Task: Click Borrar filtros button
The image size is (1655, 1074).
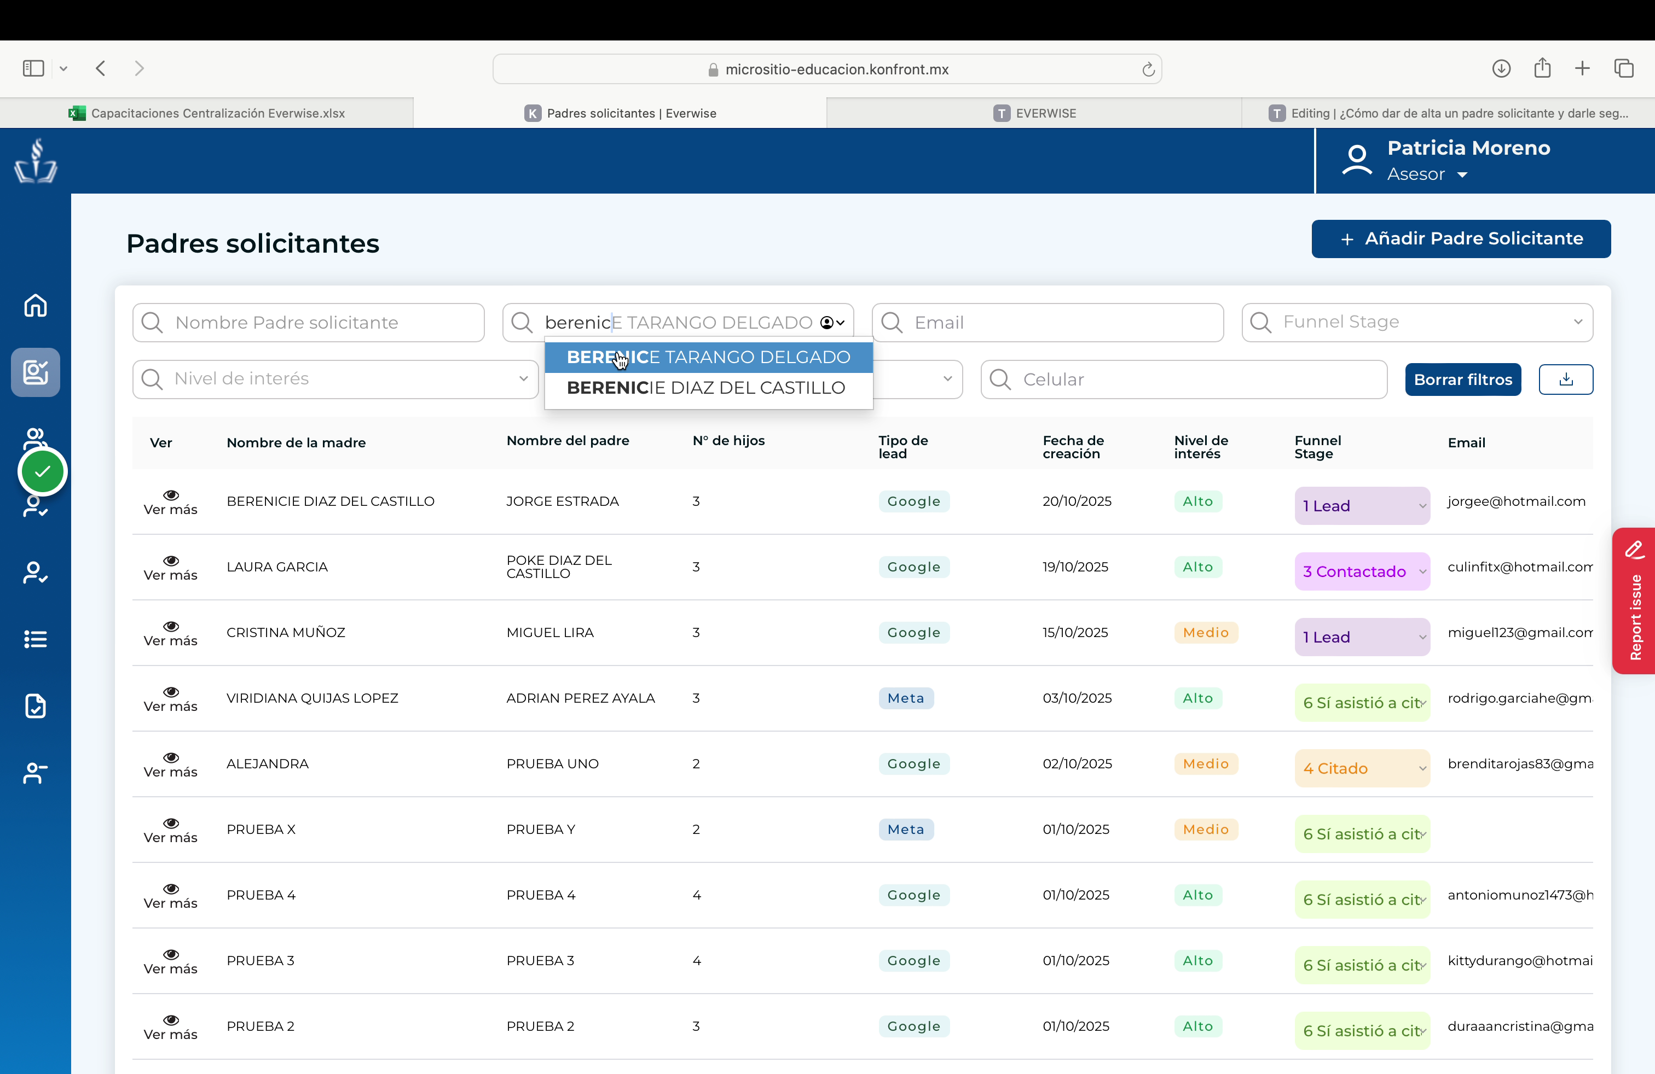Action: coord(1462,380)
